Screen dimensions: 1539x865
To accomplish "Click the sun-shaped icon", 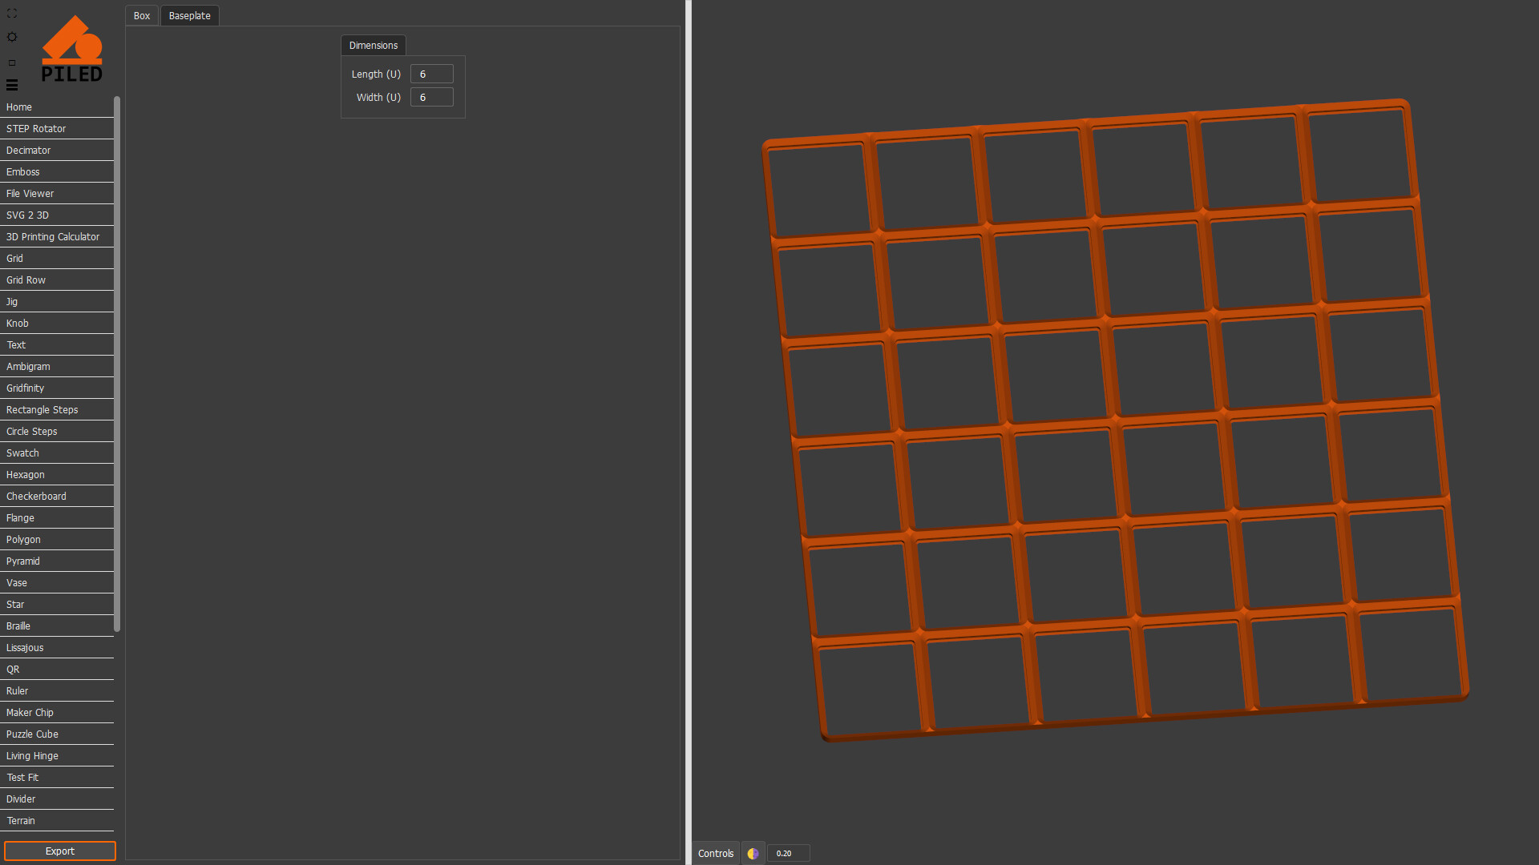I will coord(12,37).
